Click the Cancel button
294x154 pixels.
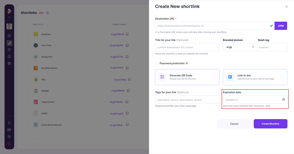click(234, 124)
